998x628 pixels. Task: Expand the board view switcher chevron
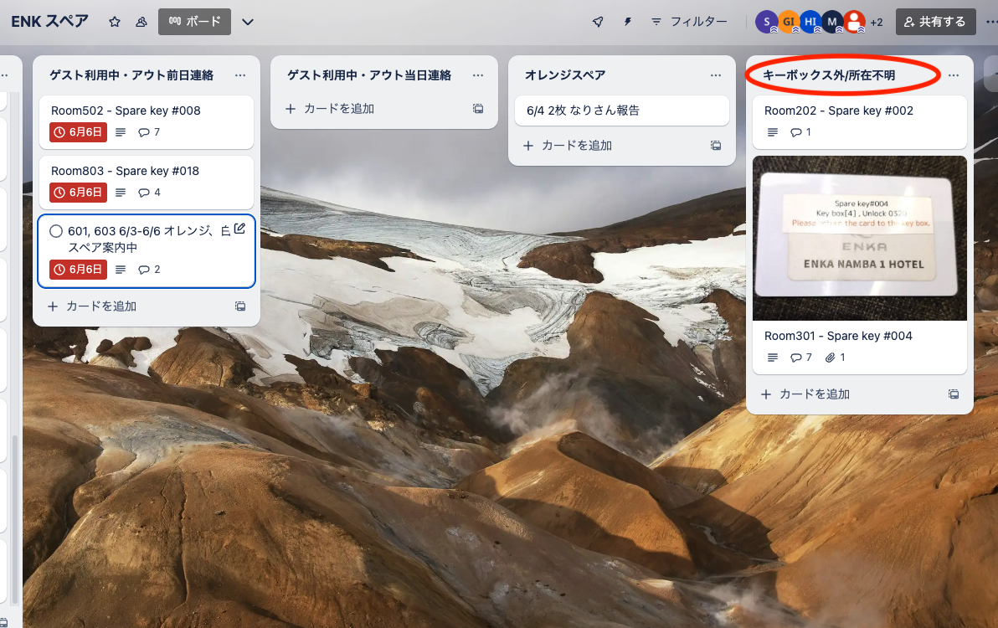coord(248,22)
